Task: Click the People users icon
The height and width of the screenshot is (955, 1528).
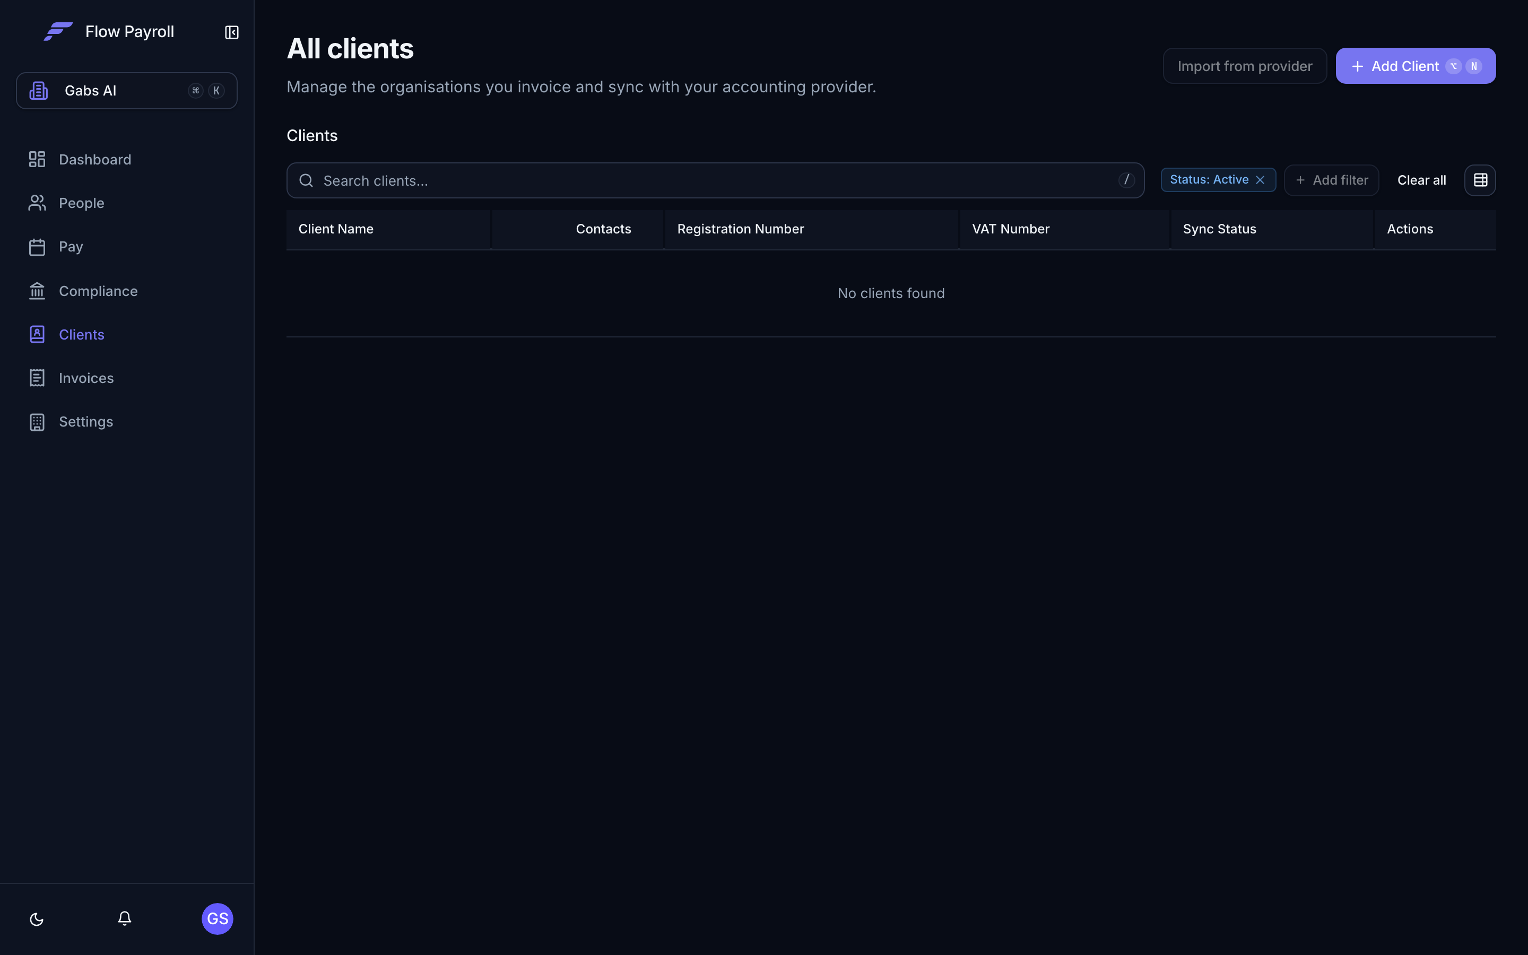Action: (x=37, y=203)
